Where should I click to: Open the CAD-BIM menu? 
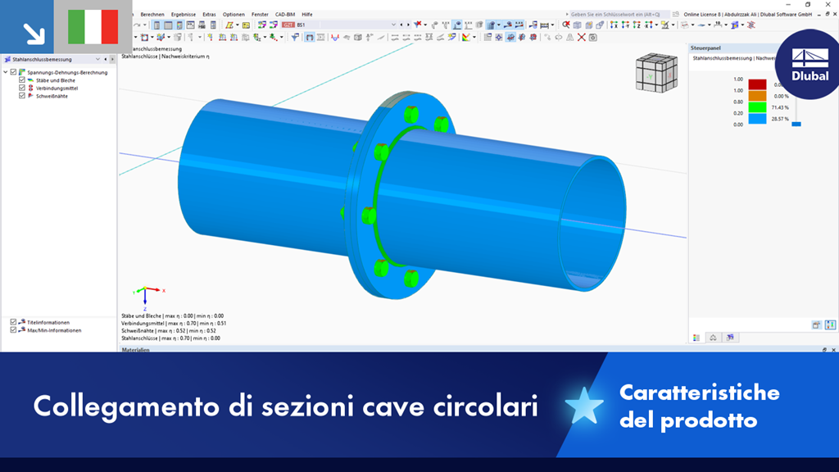point(283,14)
